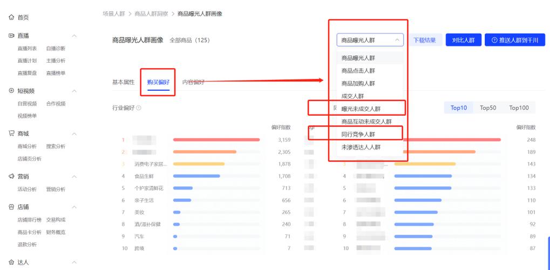Open 自营视频 in sidebar

point(27,104)
